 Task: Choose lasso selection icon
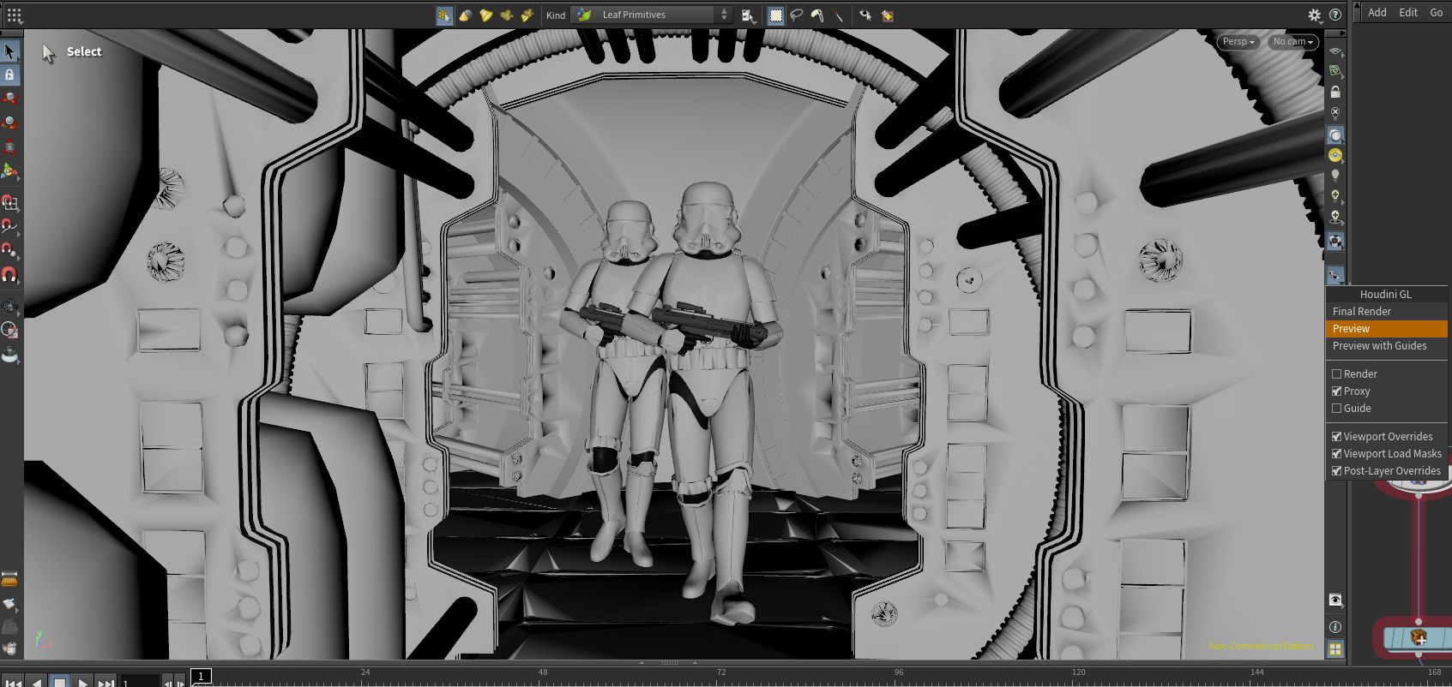(796, 15)
